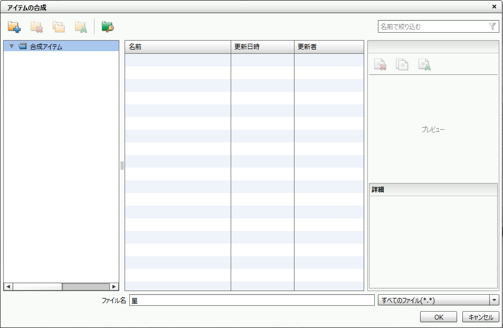This screenshot has height=328, width=503.
Task: Click the filter funnel icon
Action: (492, 26)
